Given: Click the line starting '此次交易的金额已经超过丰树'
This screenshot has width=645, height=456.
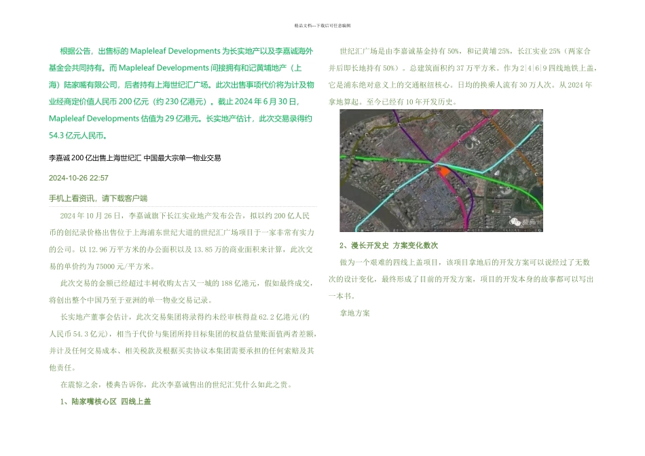Looking at the screenshot, I should click(187, 284).
